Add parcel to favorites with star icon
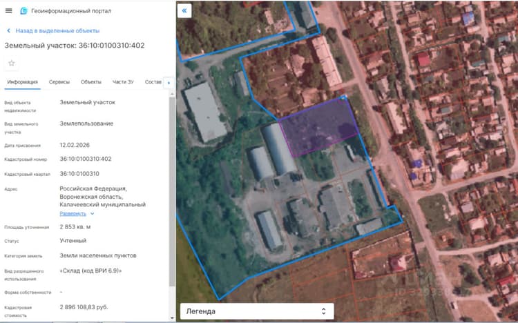Screen dimensions: 518x323 pyautogui.click(x=12, y=63)
